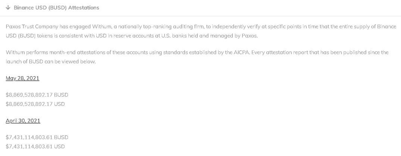Click the $8,869,528,892.17 USD amount
Image resolution: width=401 pixels, height=156 pixels.
(x=35, y=104)
